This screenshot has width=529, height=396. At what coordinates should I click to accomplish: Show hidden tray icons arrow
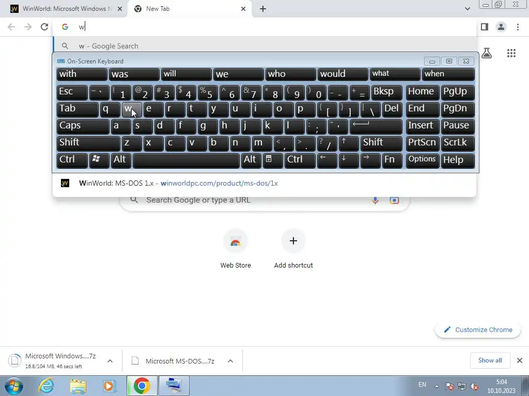point(437,387)
